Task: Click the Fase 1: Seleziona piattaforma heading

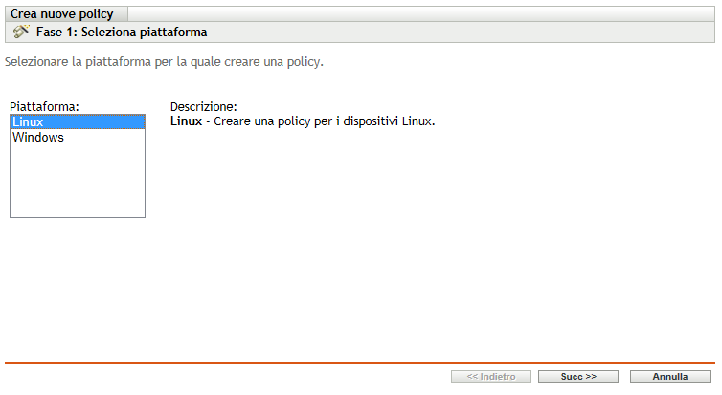Action: 122,33
